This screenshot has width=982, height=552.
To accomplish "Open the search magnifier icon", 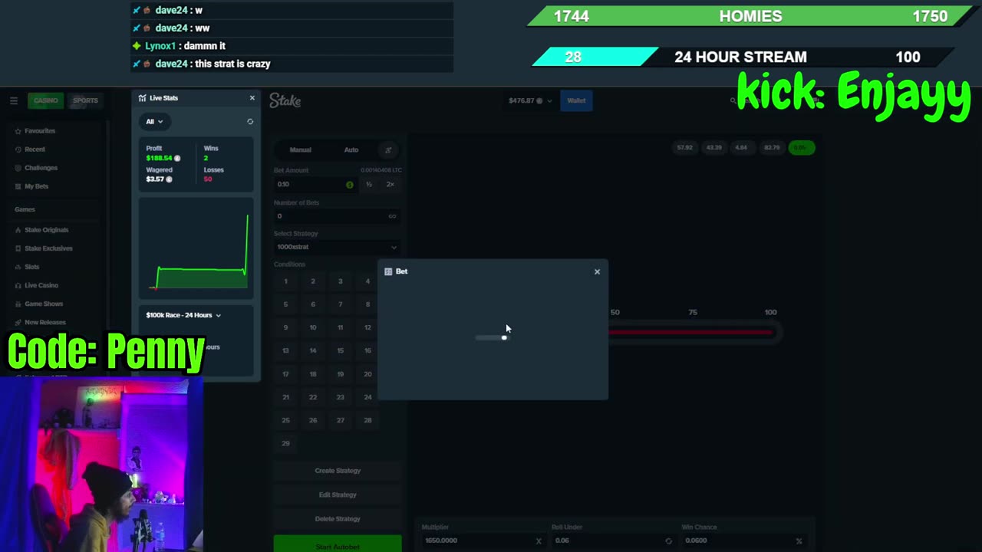I will coord(733,100).
